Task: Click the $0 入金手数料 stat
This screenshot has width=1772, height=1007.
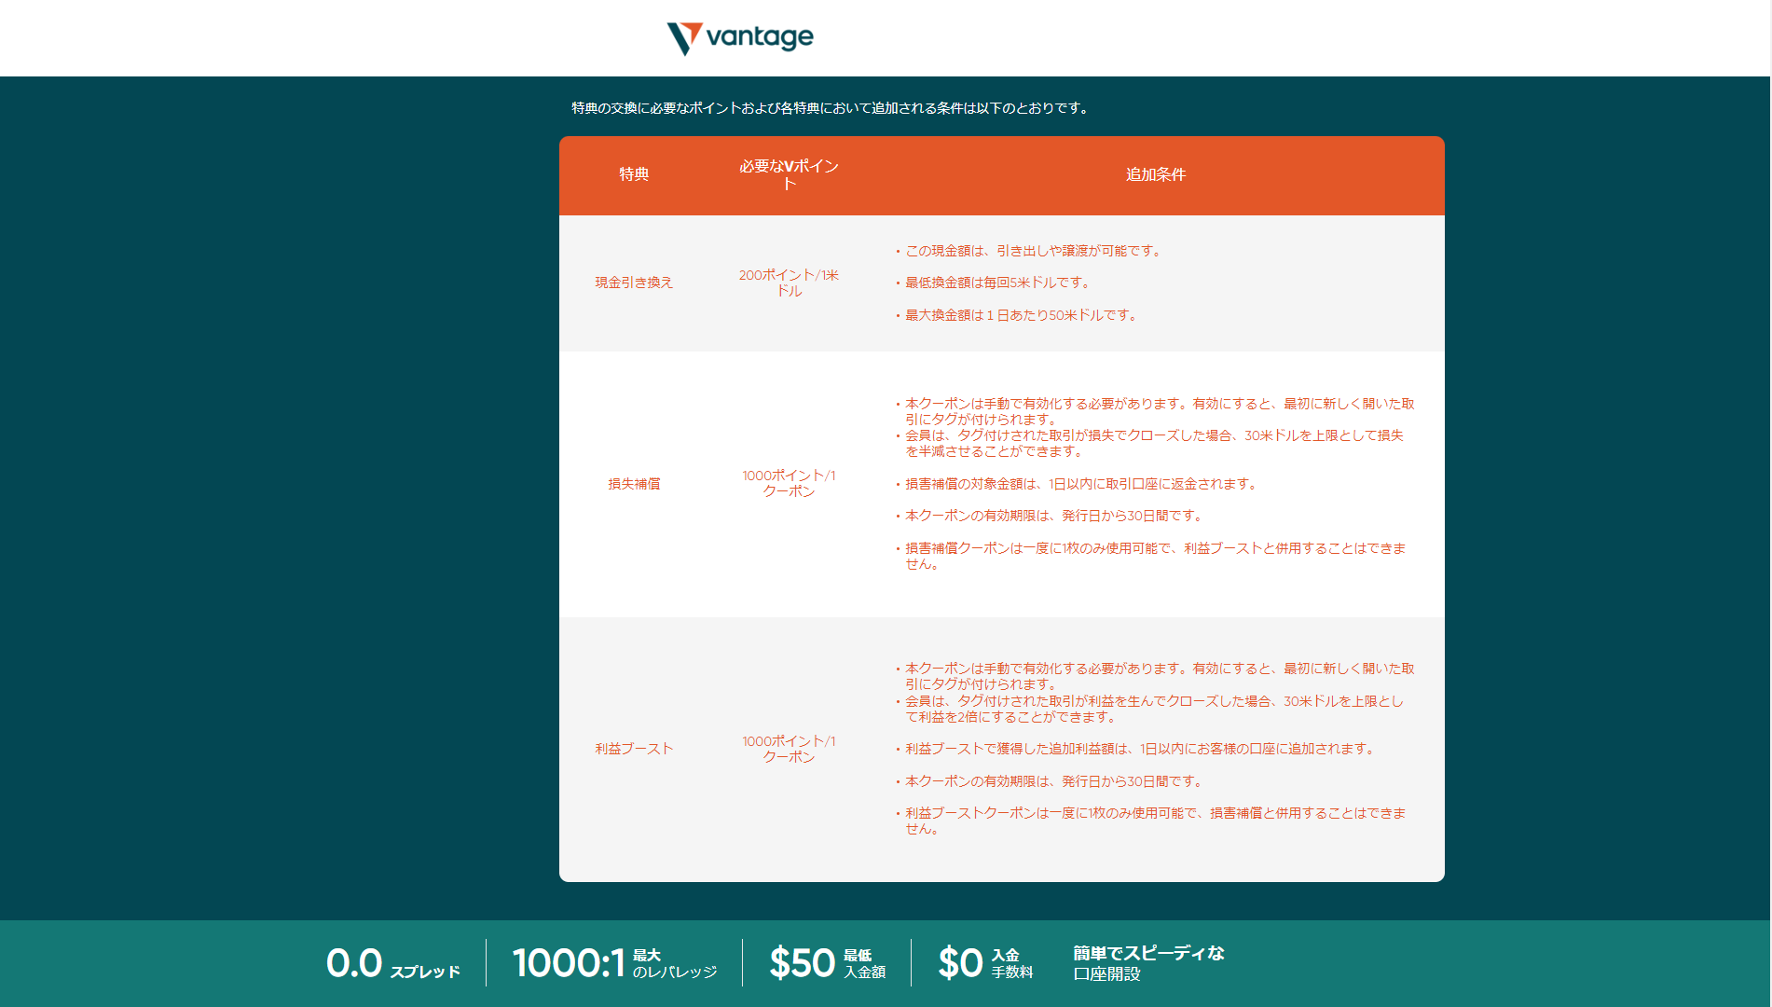Action: coord(985,963)
